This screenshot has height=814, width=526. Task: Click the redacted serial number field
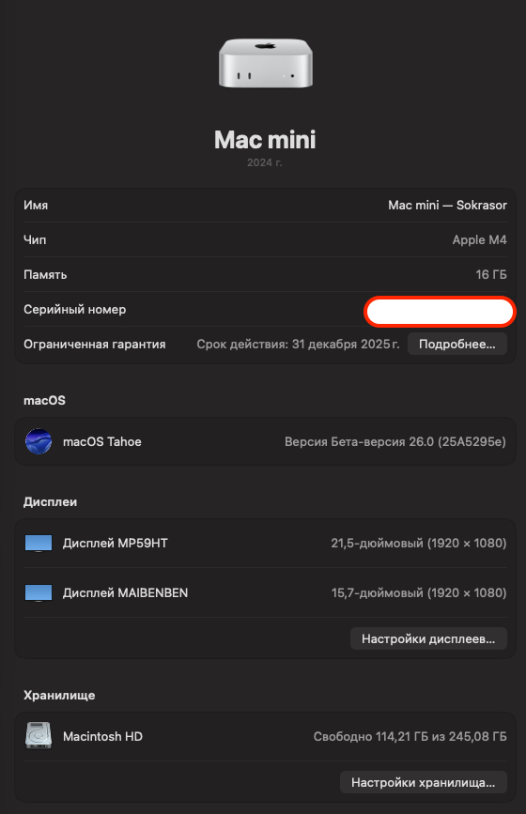point(440,312)
